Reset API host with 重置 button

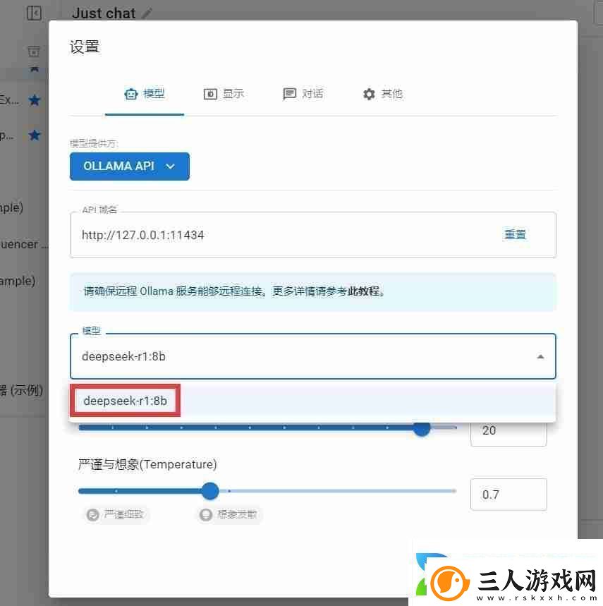[x=516, y=235]
